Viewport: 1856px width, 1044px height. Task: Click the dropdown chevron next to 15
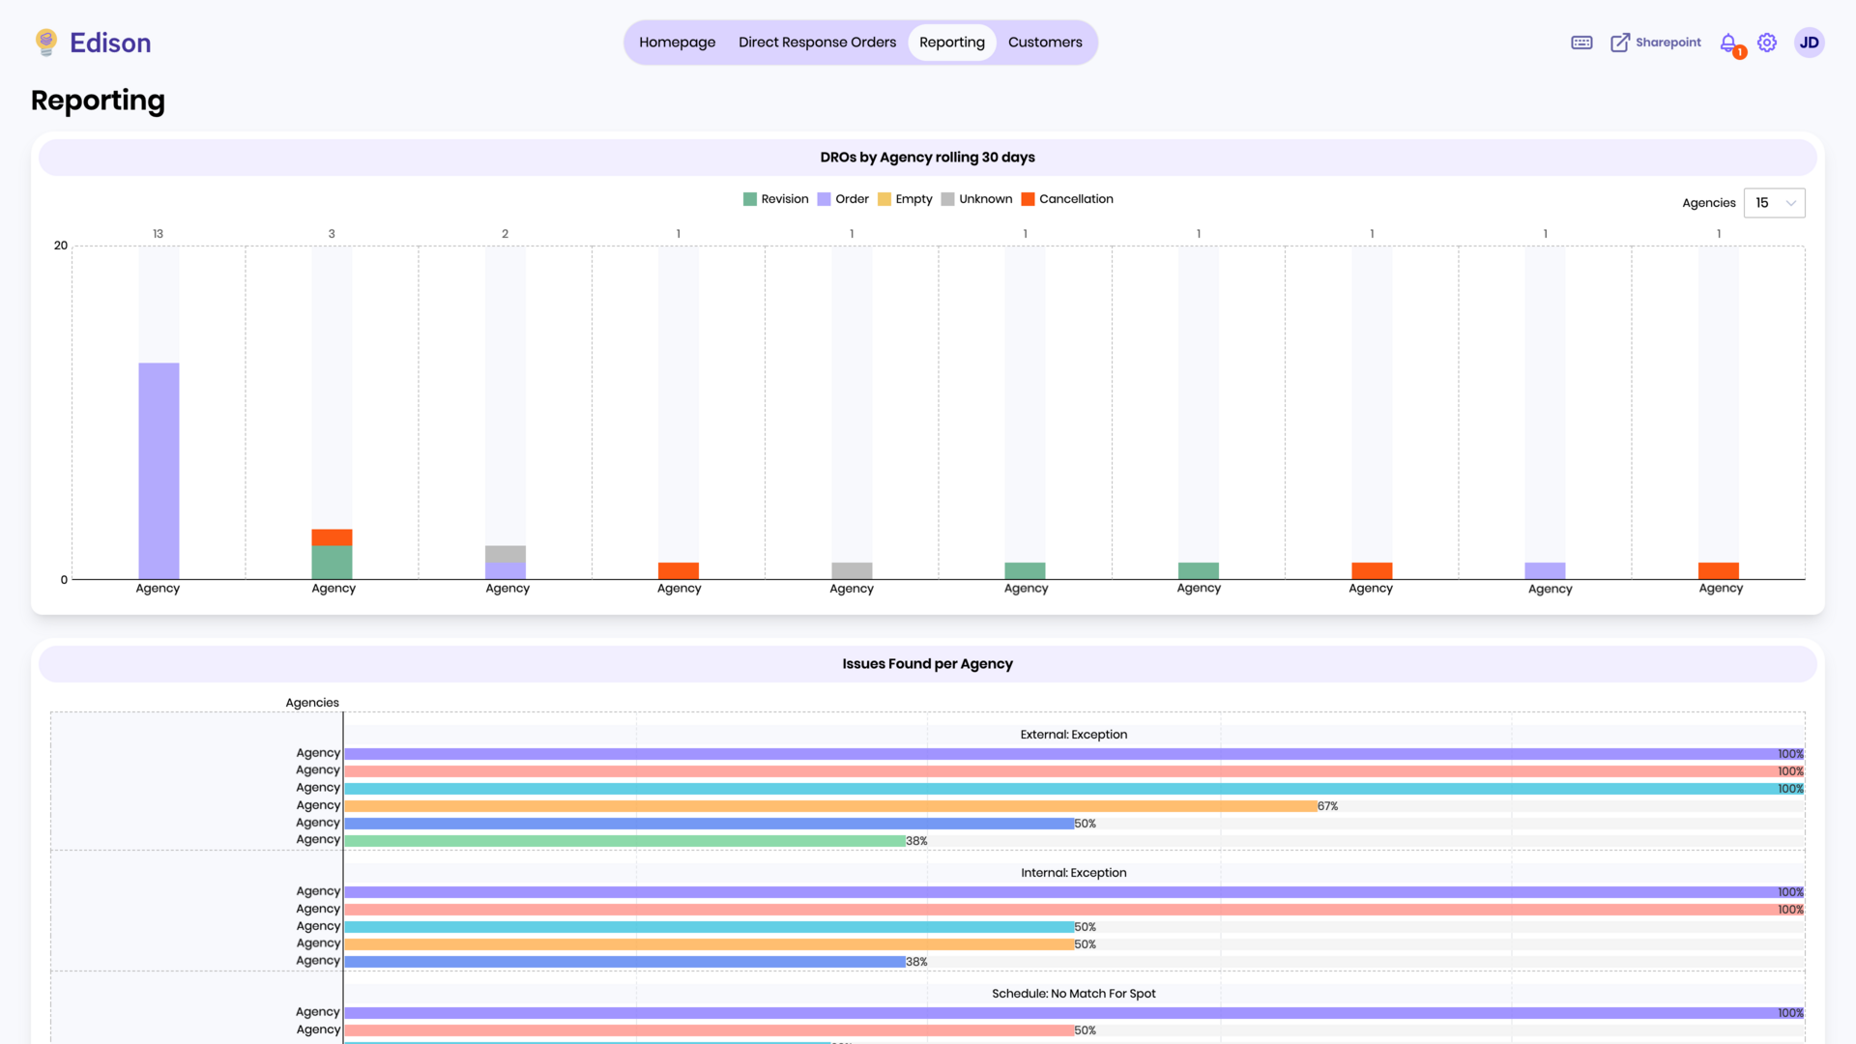point(1791,203)
